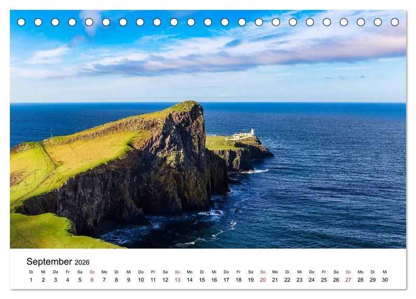
Task: Select Sunday date 20 in red
Action: click(x=263, y=280)
